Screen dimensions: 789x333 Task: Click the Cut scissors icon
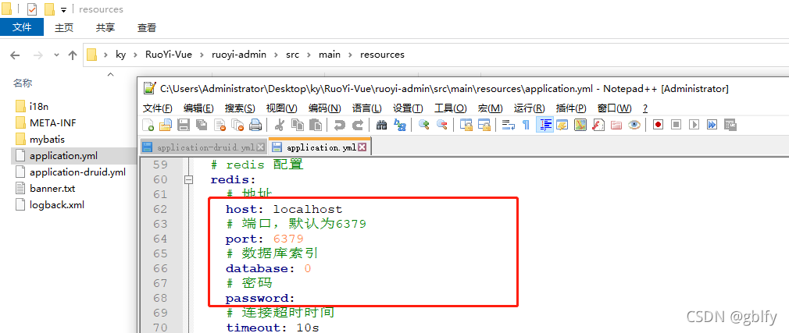279,125
